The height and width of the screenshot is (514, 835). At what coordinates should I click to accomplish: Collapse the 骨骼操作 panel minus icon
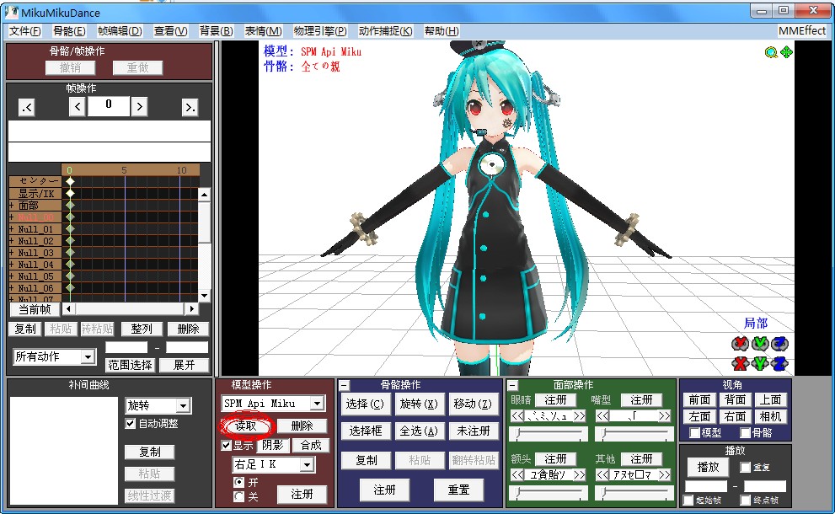point(345,385)
